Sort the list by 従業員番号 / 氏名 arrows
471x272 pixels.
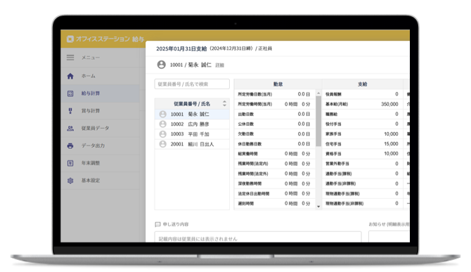224,103
